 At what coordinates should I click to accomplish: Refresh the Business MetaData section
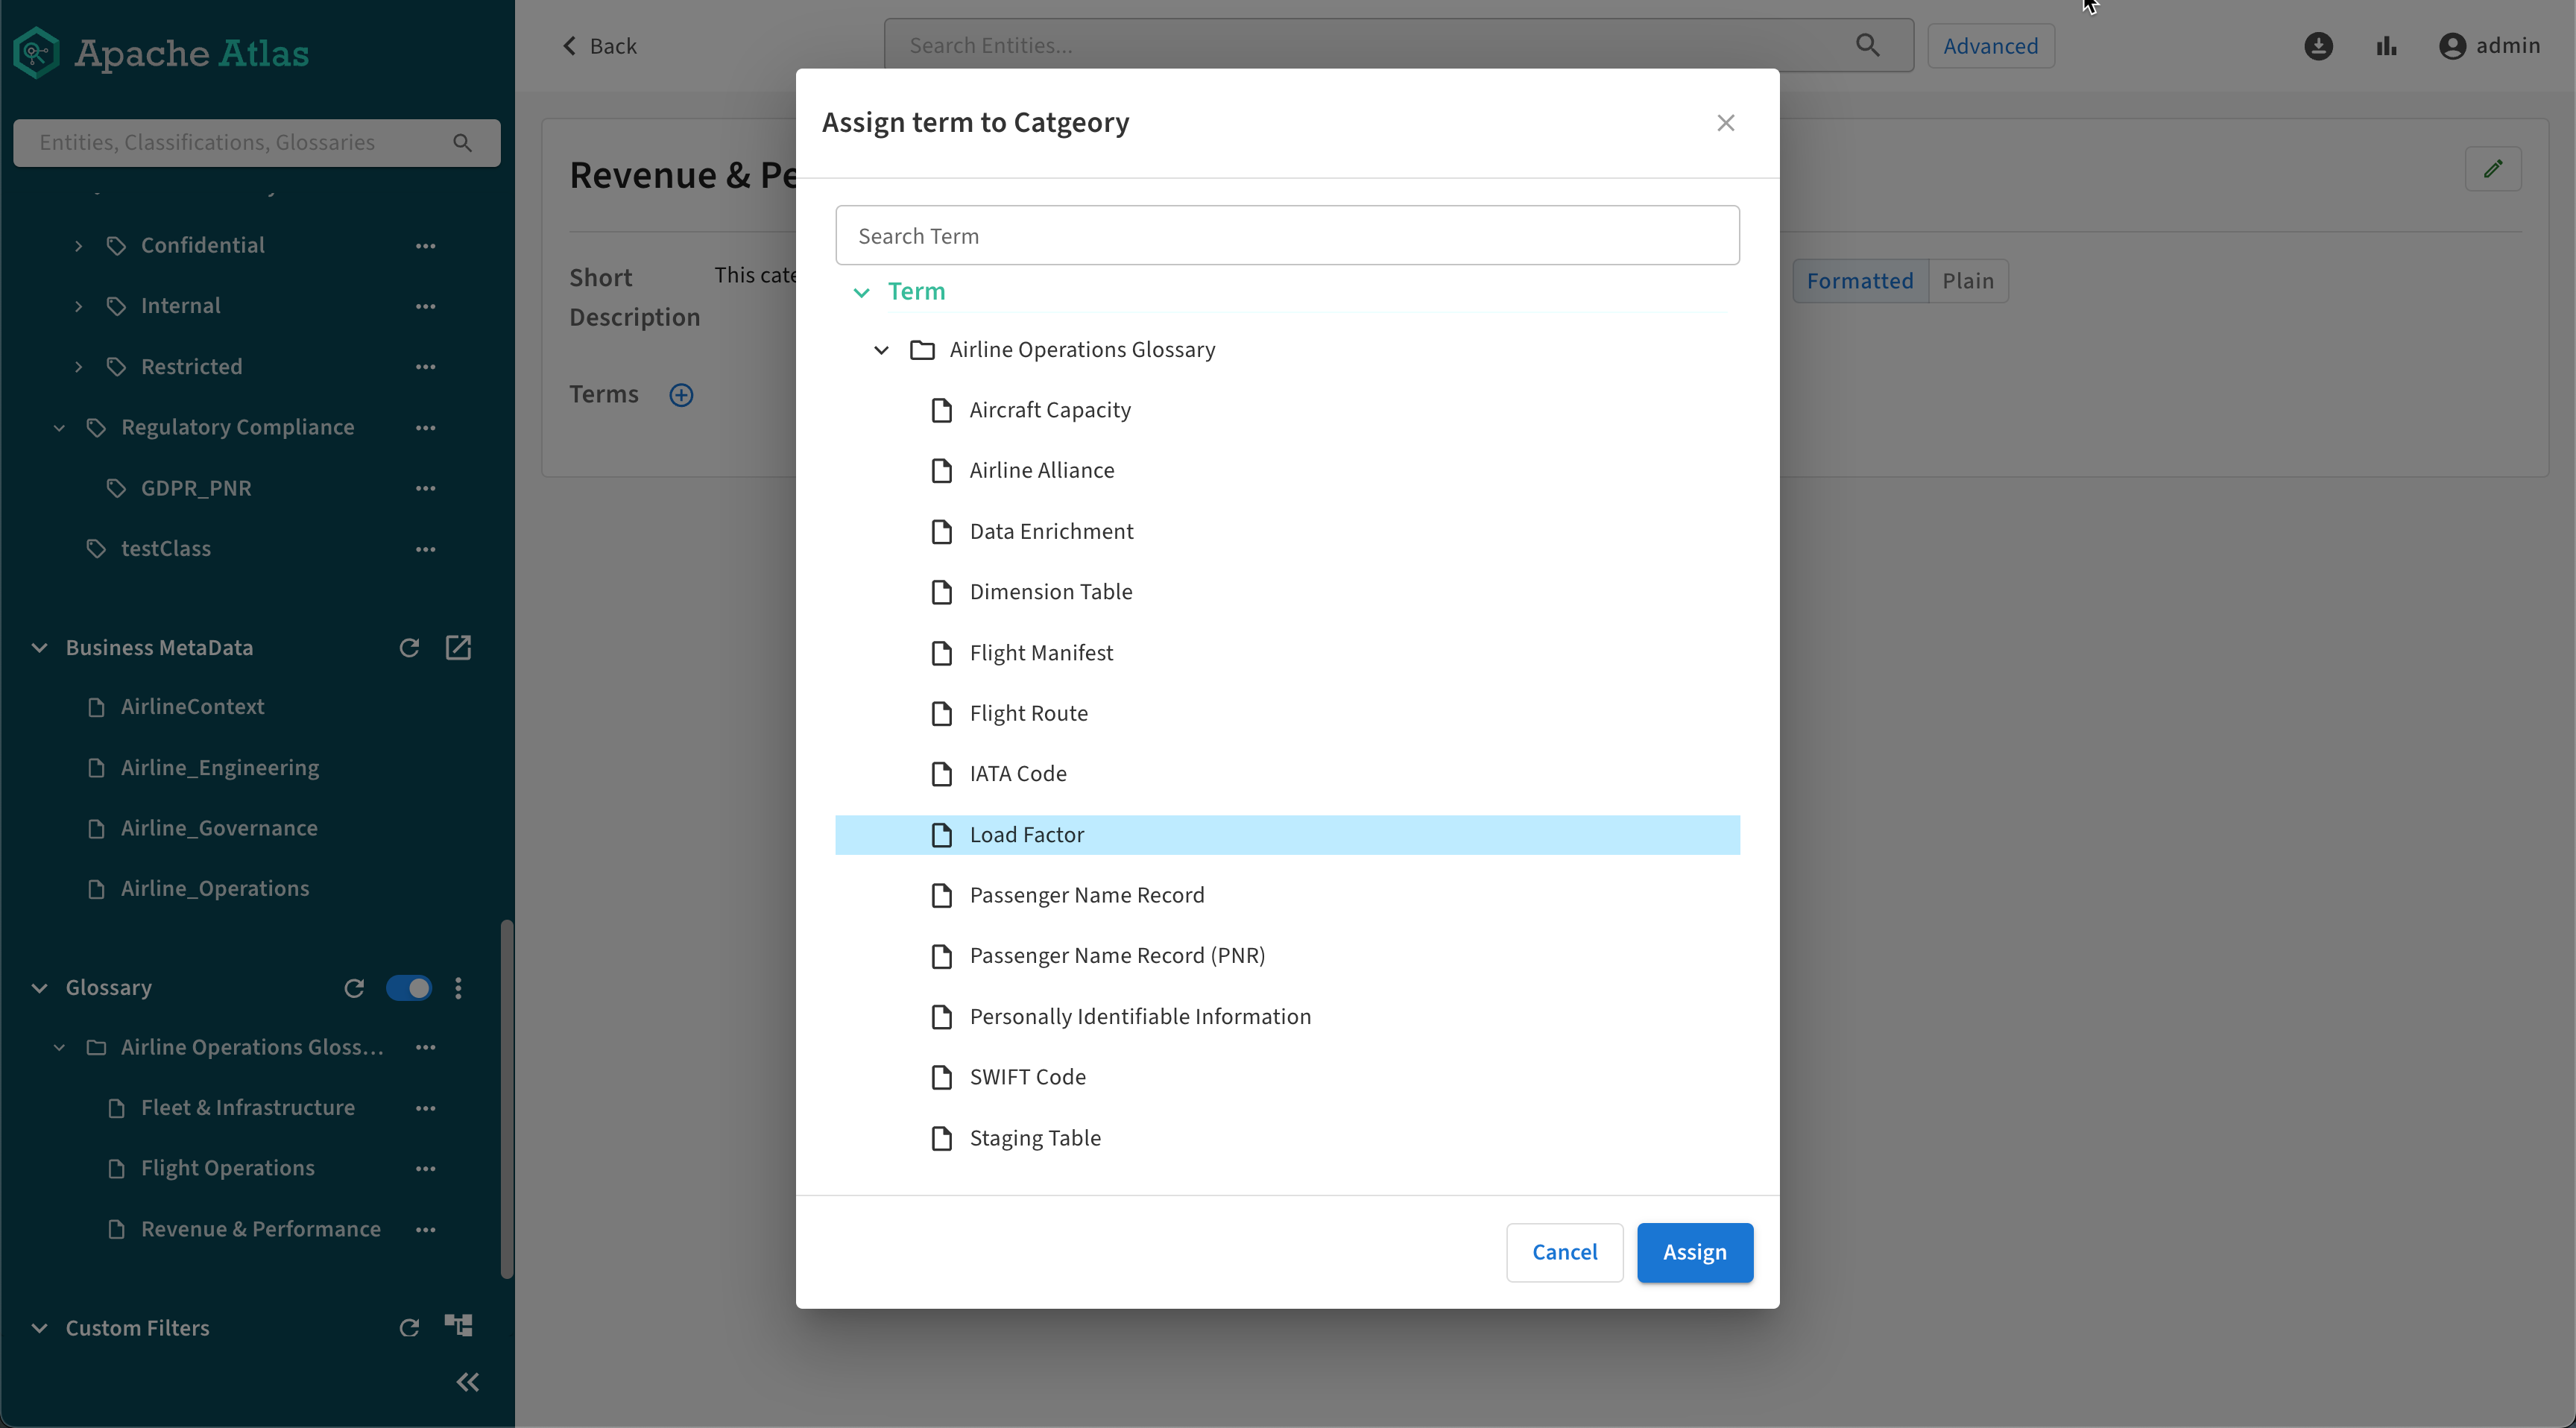click(x=409, y=648)
